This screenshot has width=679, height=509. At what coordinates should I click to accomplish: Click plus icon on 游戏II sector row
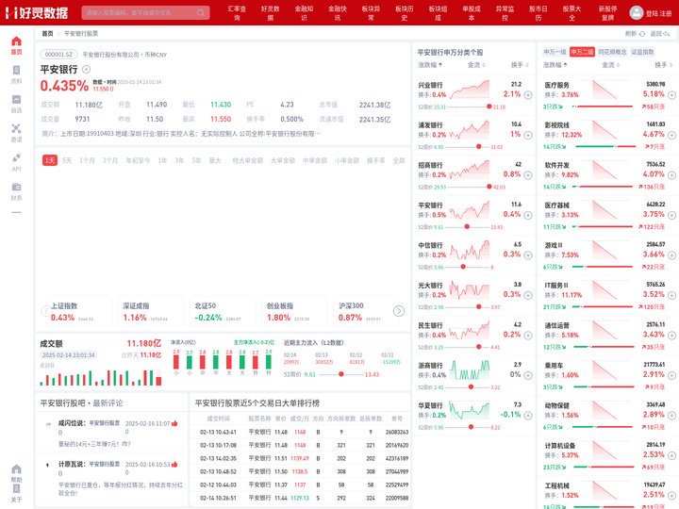pyautogui.click(x=671, y=255)
